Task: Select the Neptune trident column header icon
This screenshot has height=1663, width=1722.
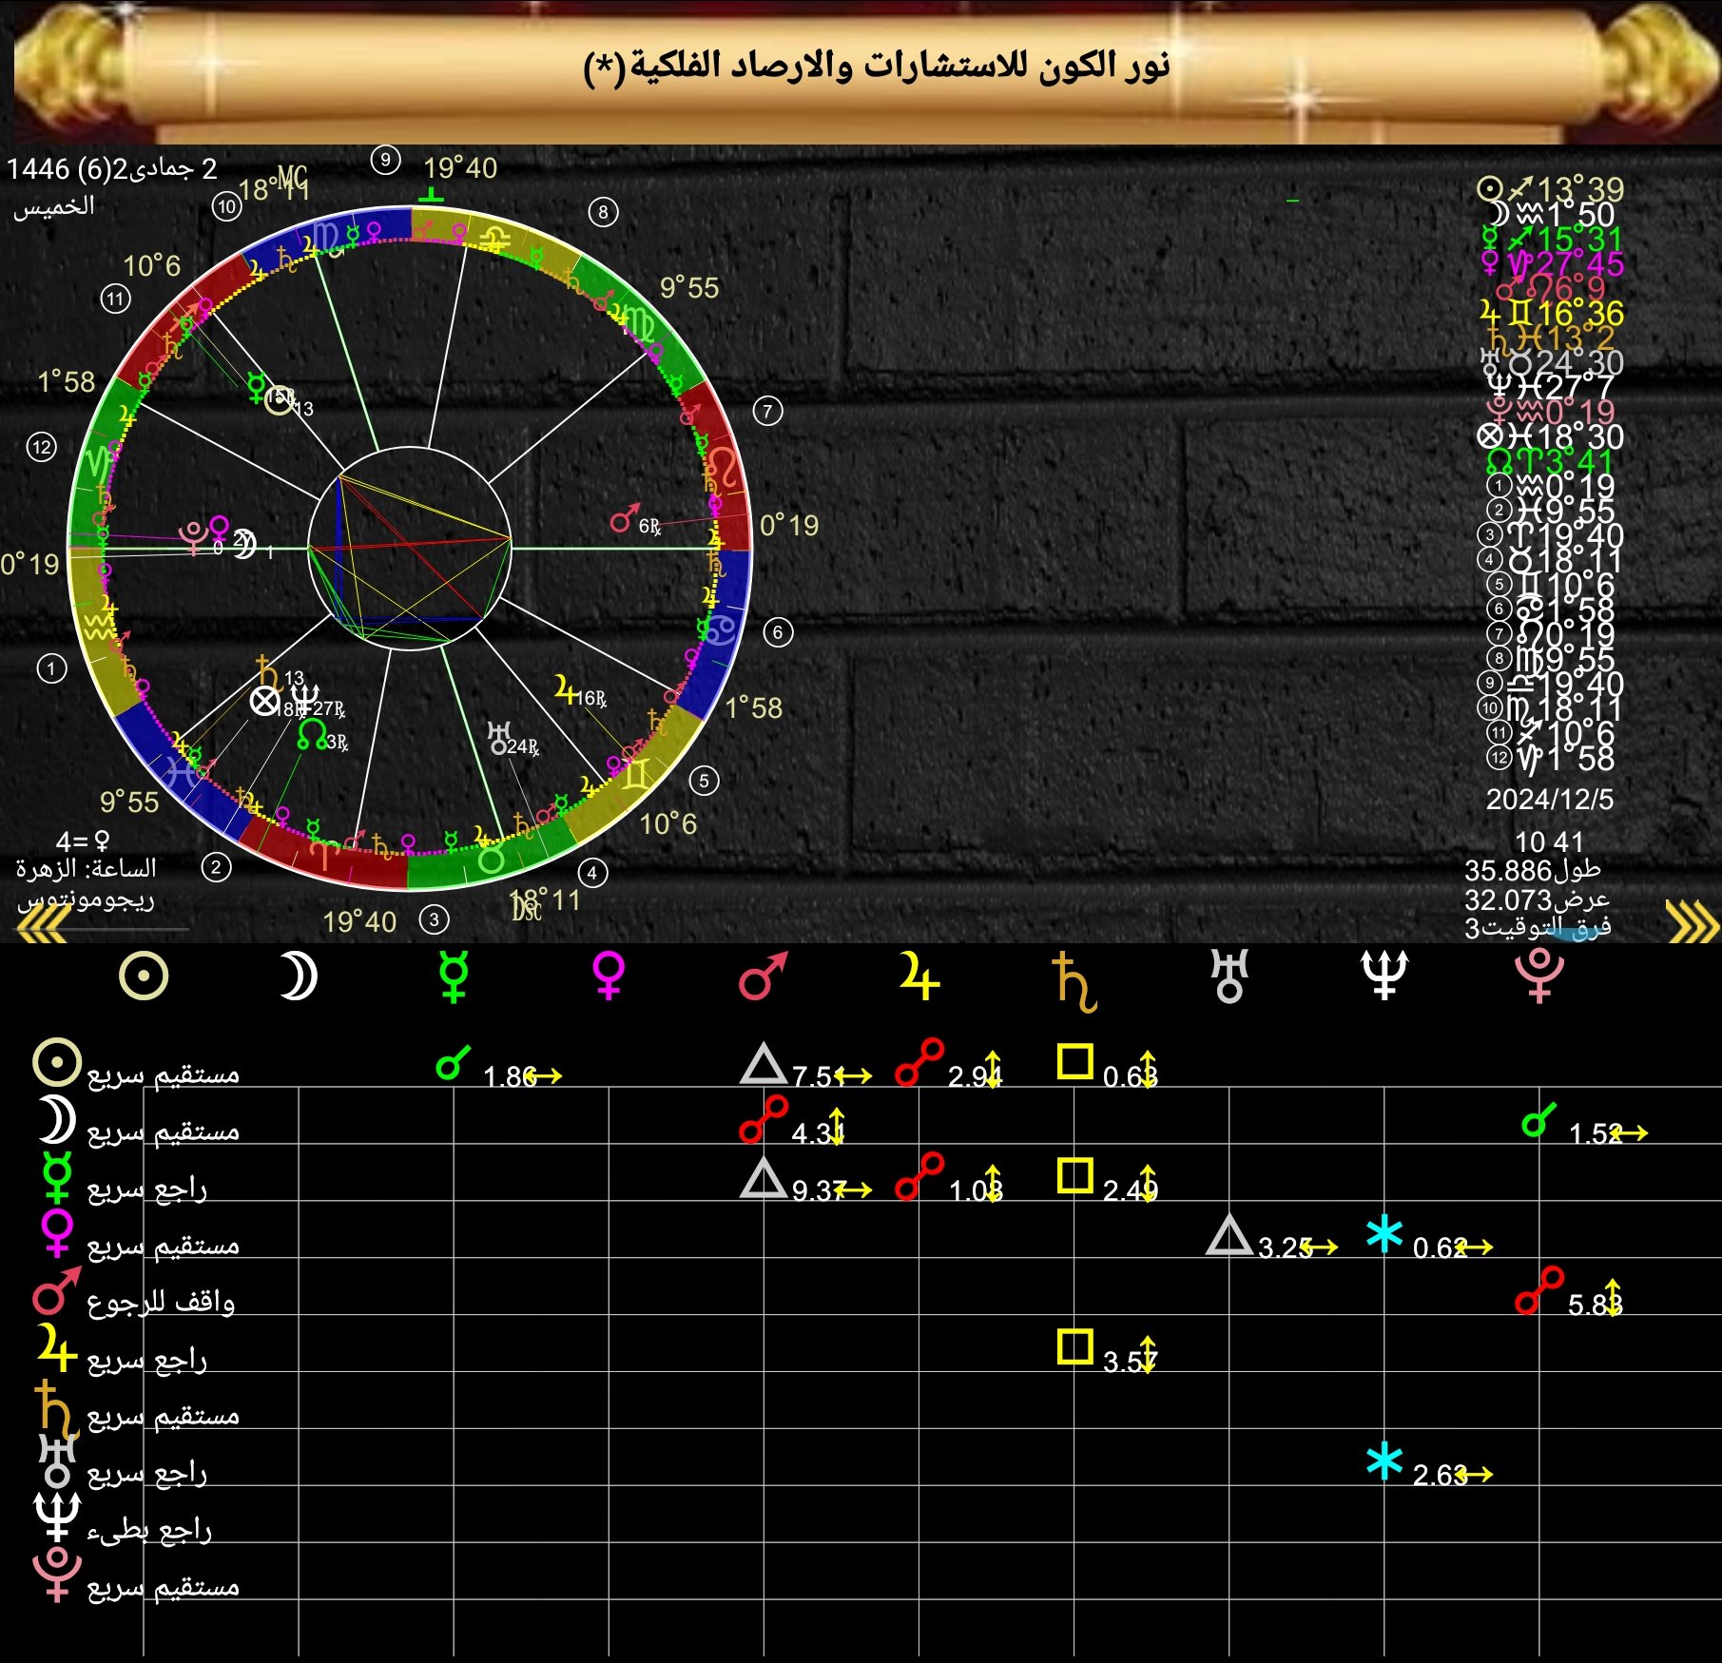Action: coord(1384,977)
